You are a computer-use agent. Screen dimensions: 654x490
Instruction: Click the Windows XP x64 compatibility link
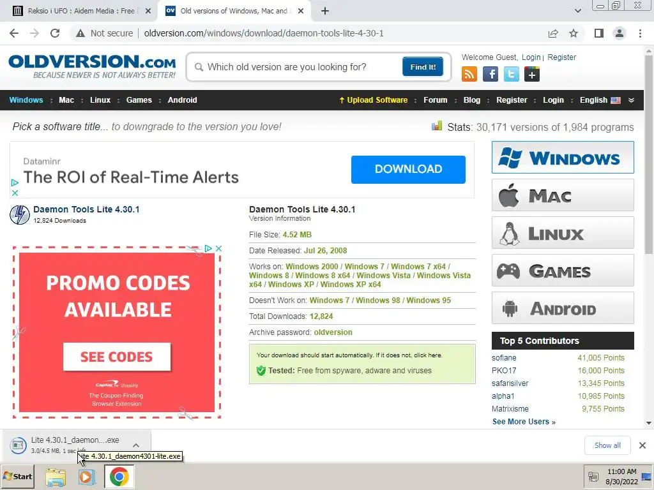351,285
